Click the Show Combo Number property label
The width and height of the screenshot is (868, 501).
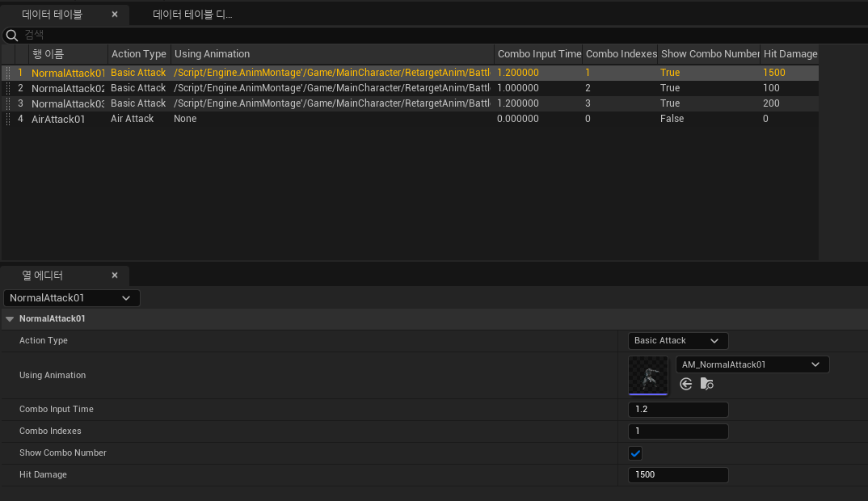tap(62, 453)
